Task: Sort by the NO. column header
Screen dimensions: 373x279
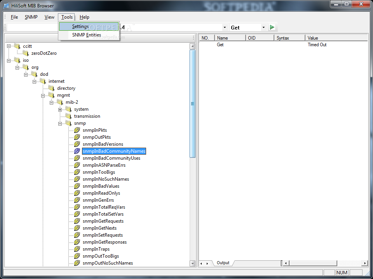Action: coord(207,38)
